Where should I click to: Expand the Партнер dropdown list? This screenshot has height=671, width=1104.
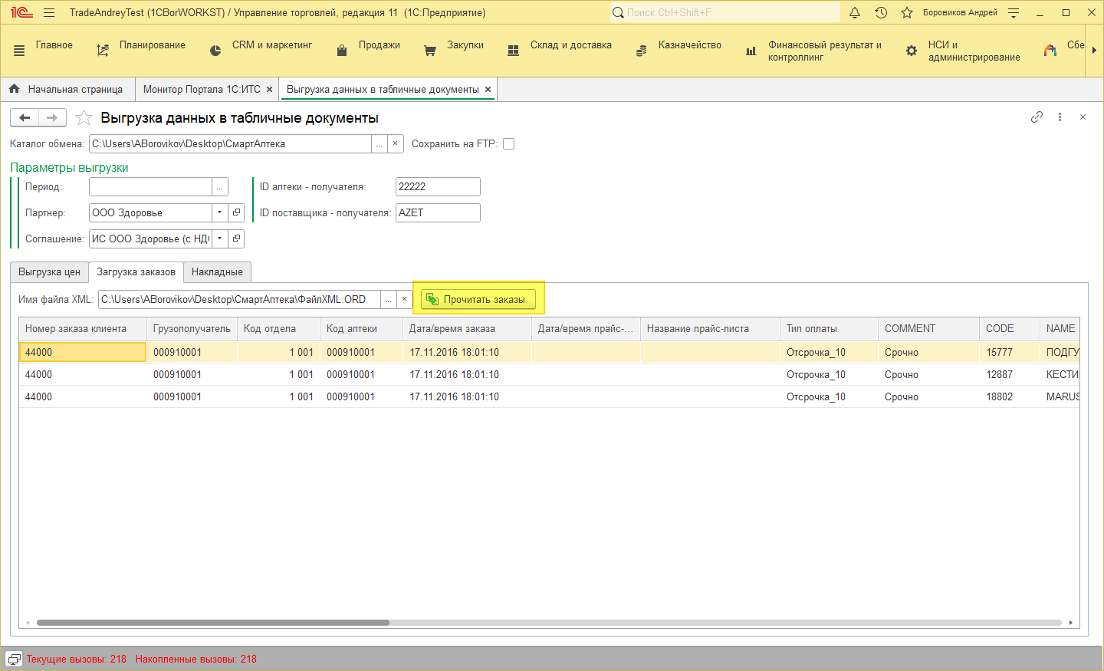[220, 212]
